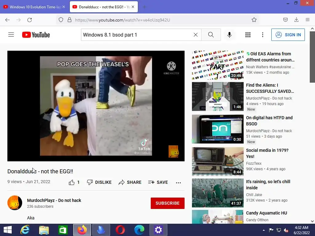This screenshot has width=315, height=236.
Task: Close the Donaldducc tab
Action: click(133, 7)
